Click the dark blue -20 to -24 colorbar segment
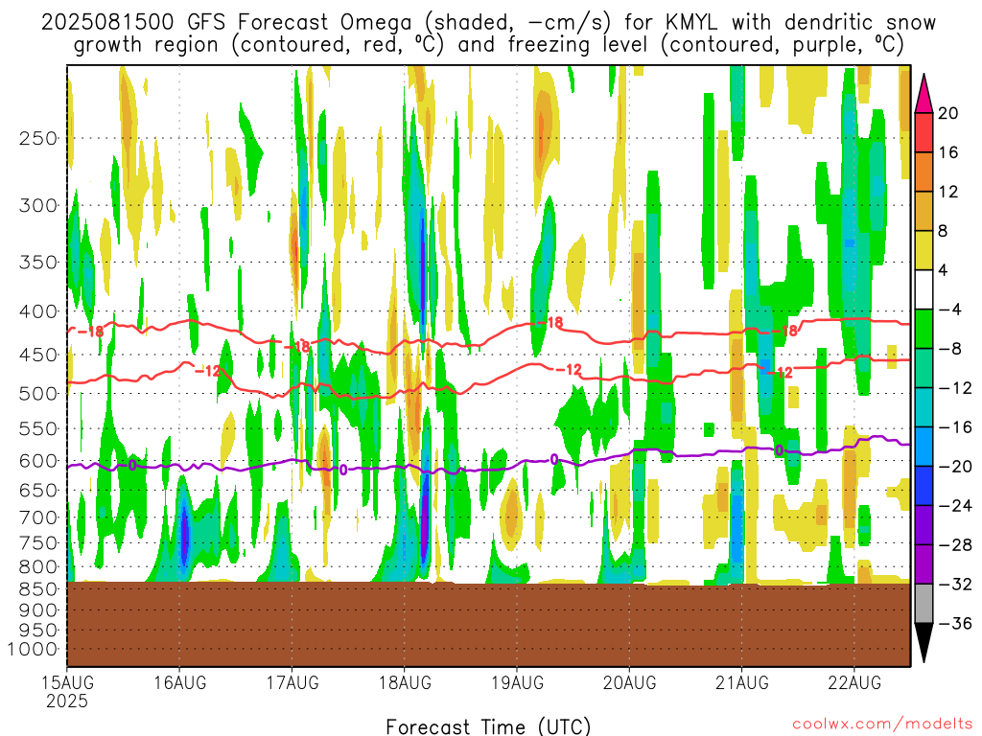The width and height of the screenshot is (982, 736). pos(924,486)
